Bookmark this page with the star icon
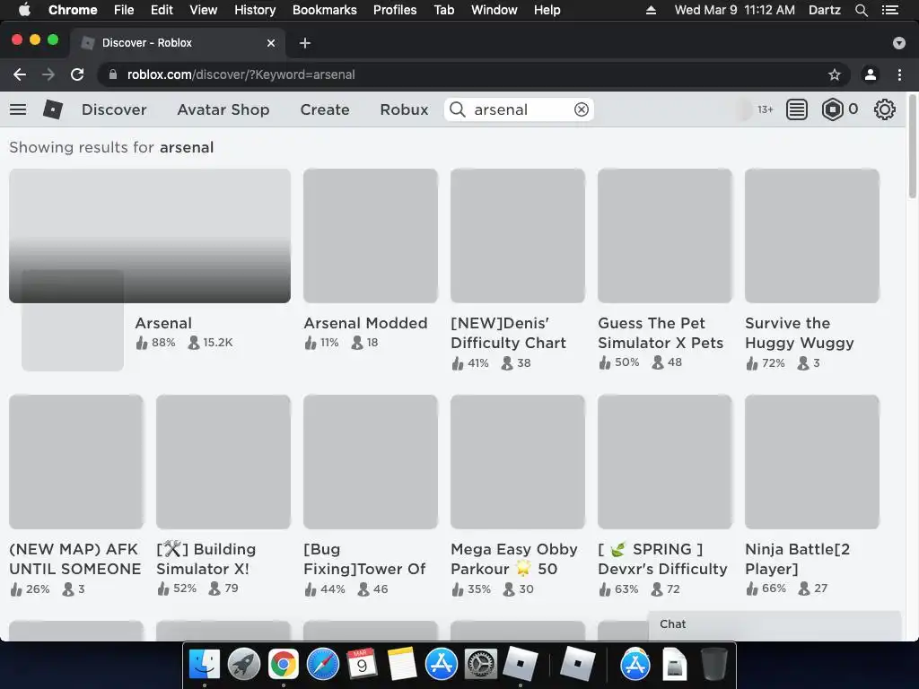This screenshot has width=919, height=689. pos(834,74)
